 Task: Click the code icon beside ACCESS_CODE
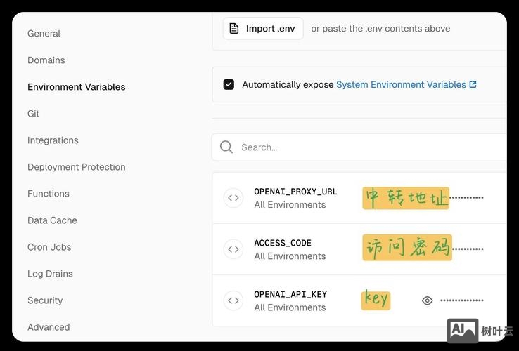233,249
